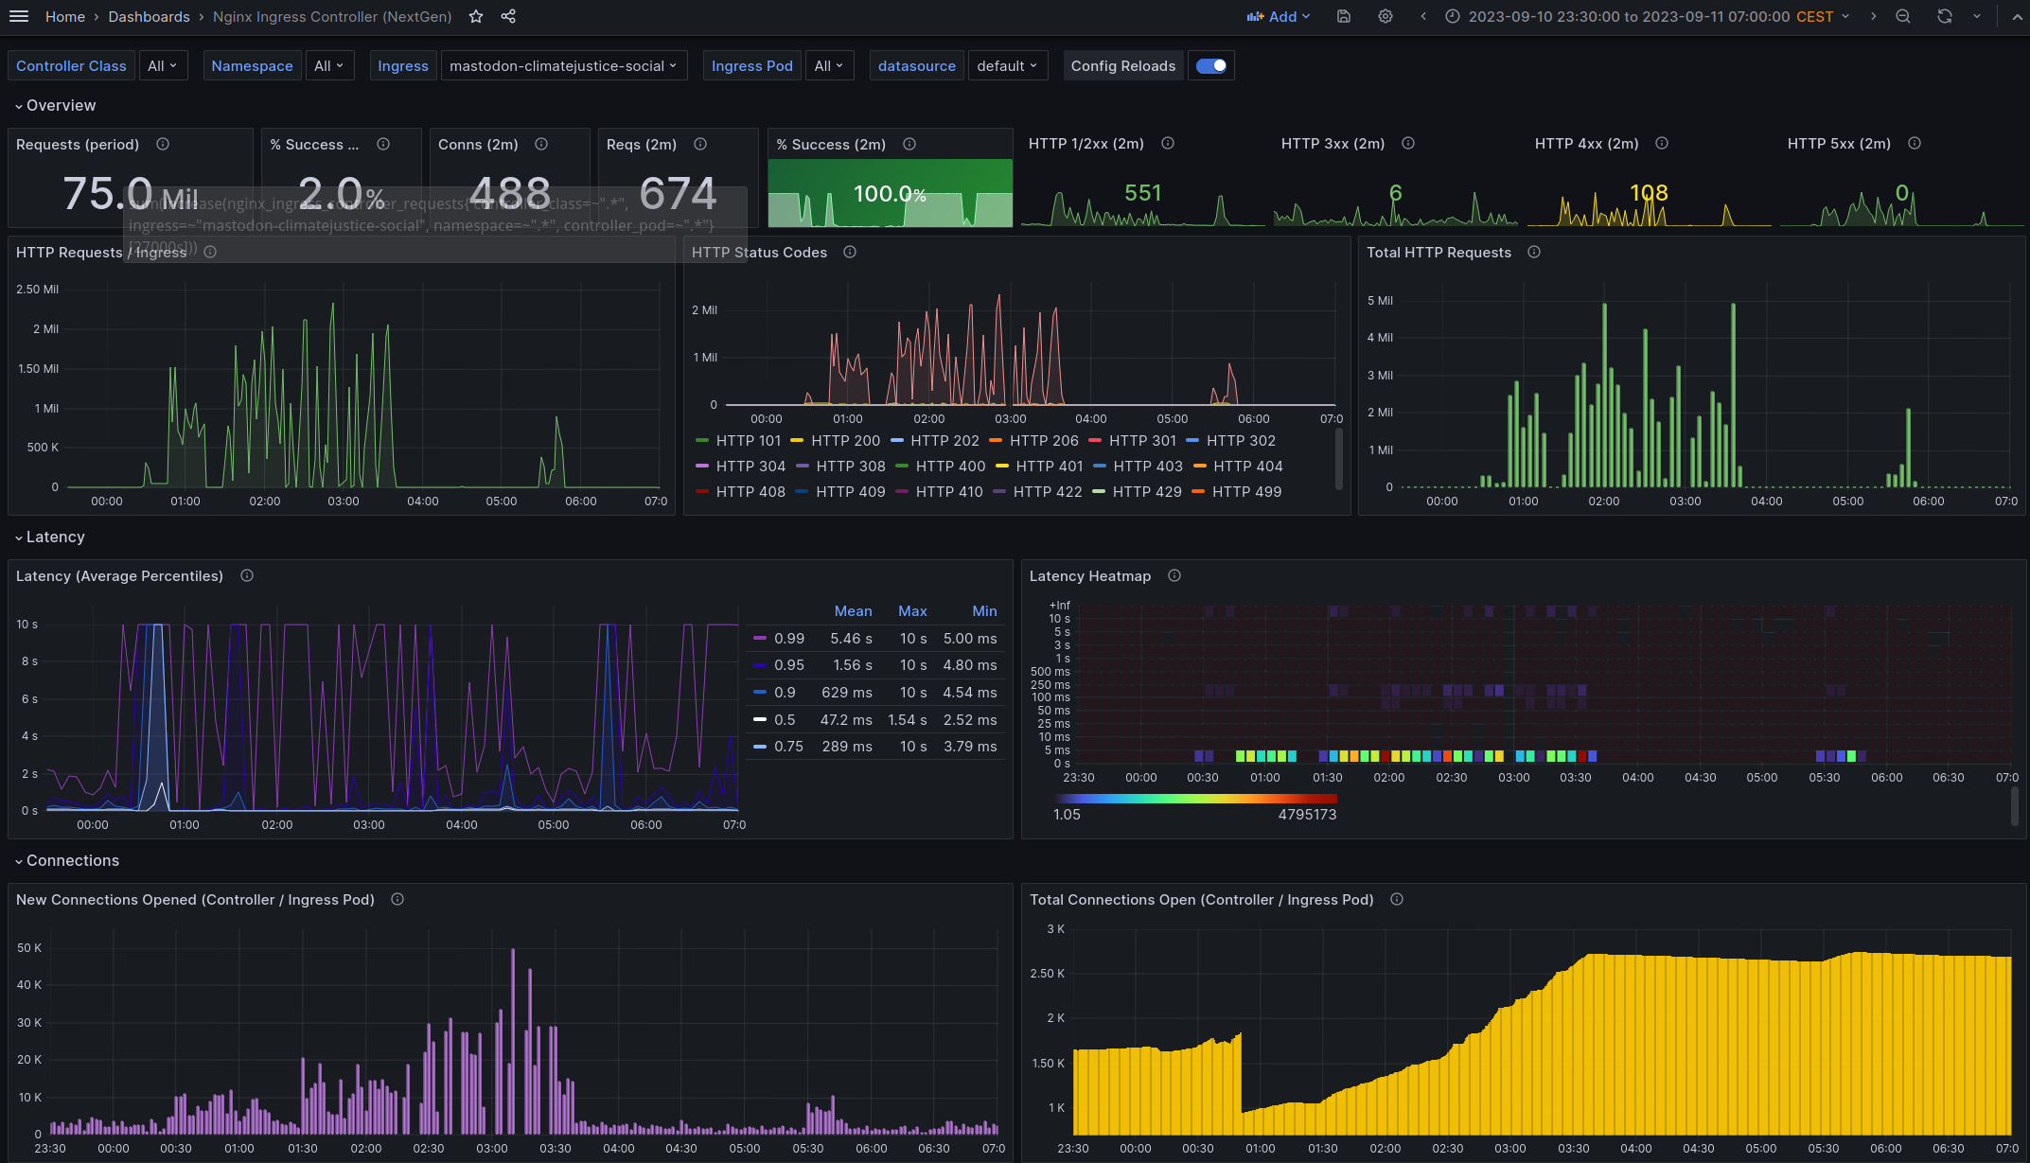Share the dashboard via share icon
Image resolution: width=2030 pixels, height=1163 pixels.
pos(508,16)
